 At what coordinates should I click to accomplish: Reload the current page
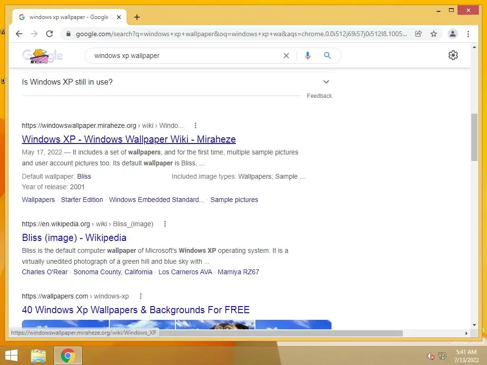click(x=49, y=34)
